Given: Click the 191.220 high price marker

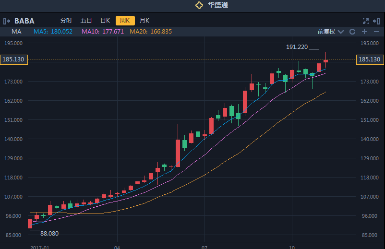Looking at the screenshot, I should pyautogui.click(x=296, y=47).
